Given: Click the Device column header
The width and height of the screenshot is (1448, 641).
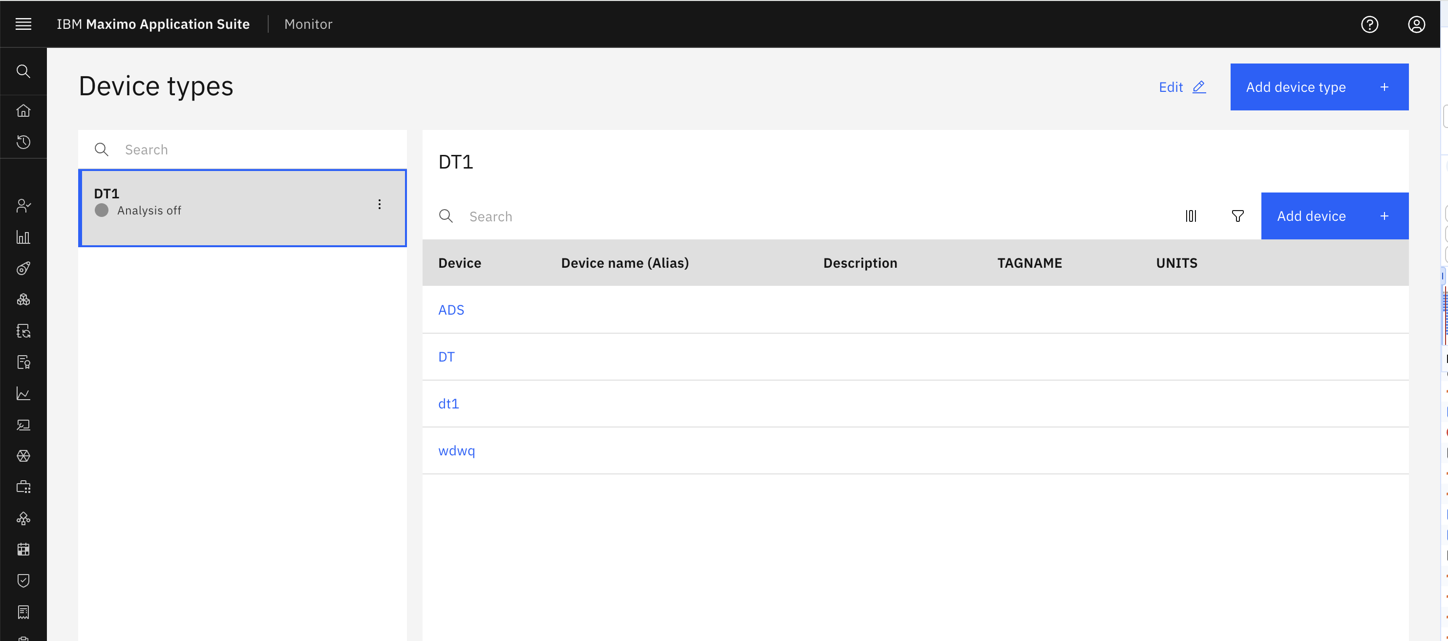Looking at the screenshot, I should [459, 263].
